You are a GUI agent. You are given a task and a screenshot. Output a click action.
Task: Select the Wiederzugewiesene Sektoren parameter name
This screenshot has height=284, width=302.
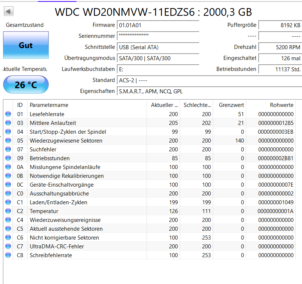click(x=66, y=141)
